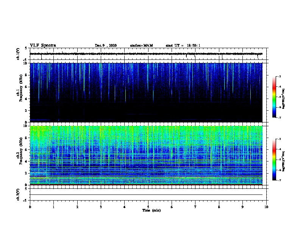The height and width of the screenshot is (232, 300).
Task: Click the "-7" label on ch.2 colorbar
Action: coord(279,180)
